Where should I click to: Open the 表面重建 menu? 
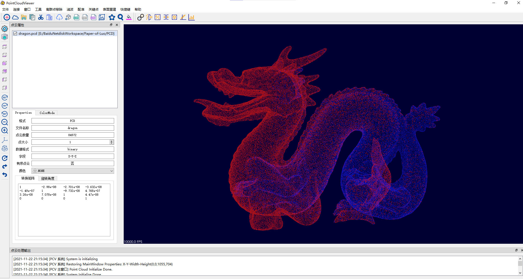point(109,10)
